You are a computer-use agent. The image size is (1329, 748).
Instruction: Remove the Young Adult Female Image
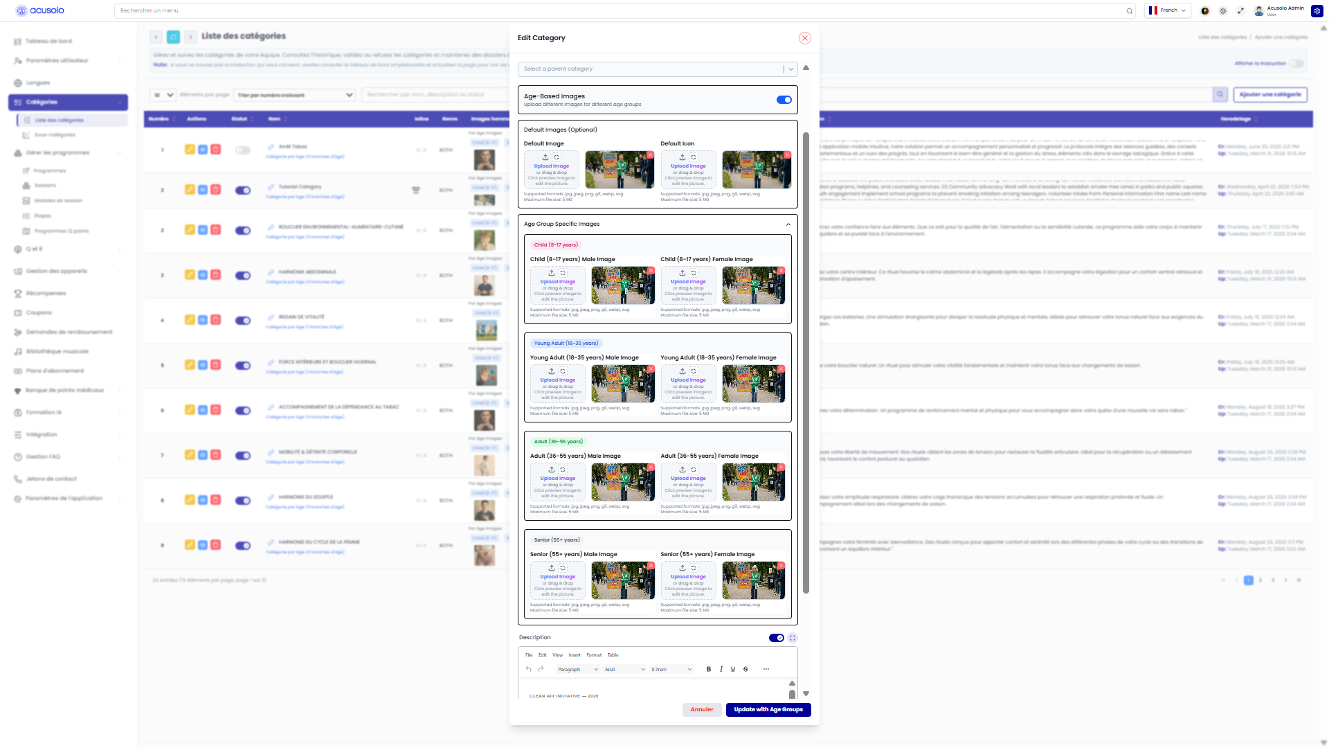(x=781, y=369)
